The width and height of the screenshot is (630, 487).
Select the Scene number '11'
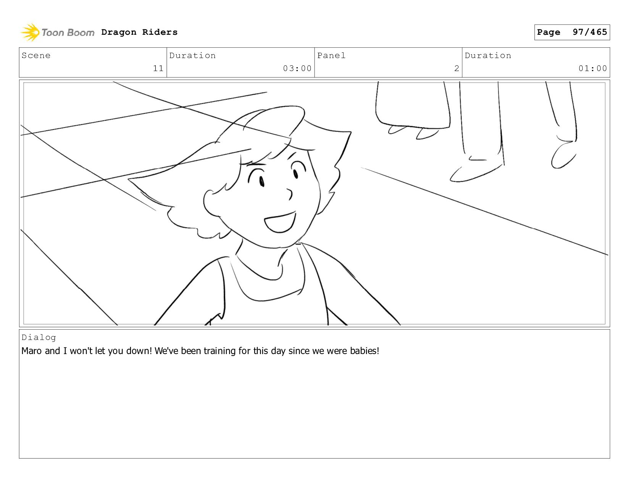158,68
